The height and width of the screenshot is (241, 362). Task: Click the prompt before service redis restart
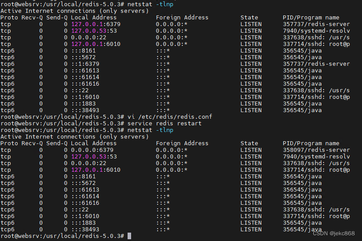pos(62,124)
